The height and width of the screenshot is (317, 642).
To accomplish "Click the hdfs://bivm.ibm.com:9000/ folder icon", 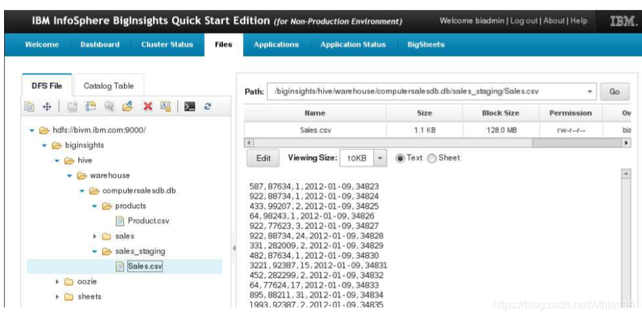I will (x=44, y=130).
